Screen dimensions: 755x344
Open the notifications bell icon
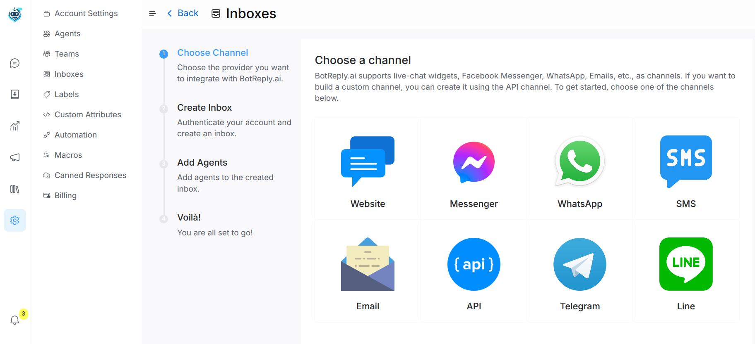(15, 320)
